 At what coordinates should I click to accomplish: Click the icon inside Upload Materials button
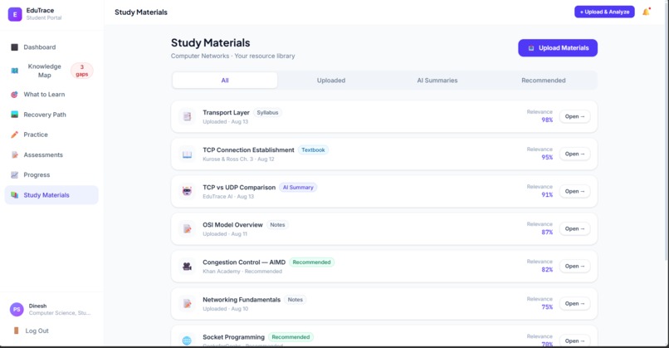(x=531, y=48)
